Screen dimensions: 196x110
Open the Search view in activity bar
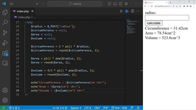point(5,22)
